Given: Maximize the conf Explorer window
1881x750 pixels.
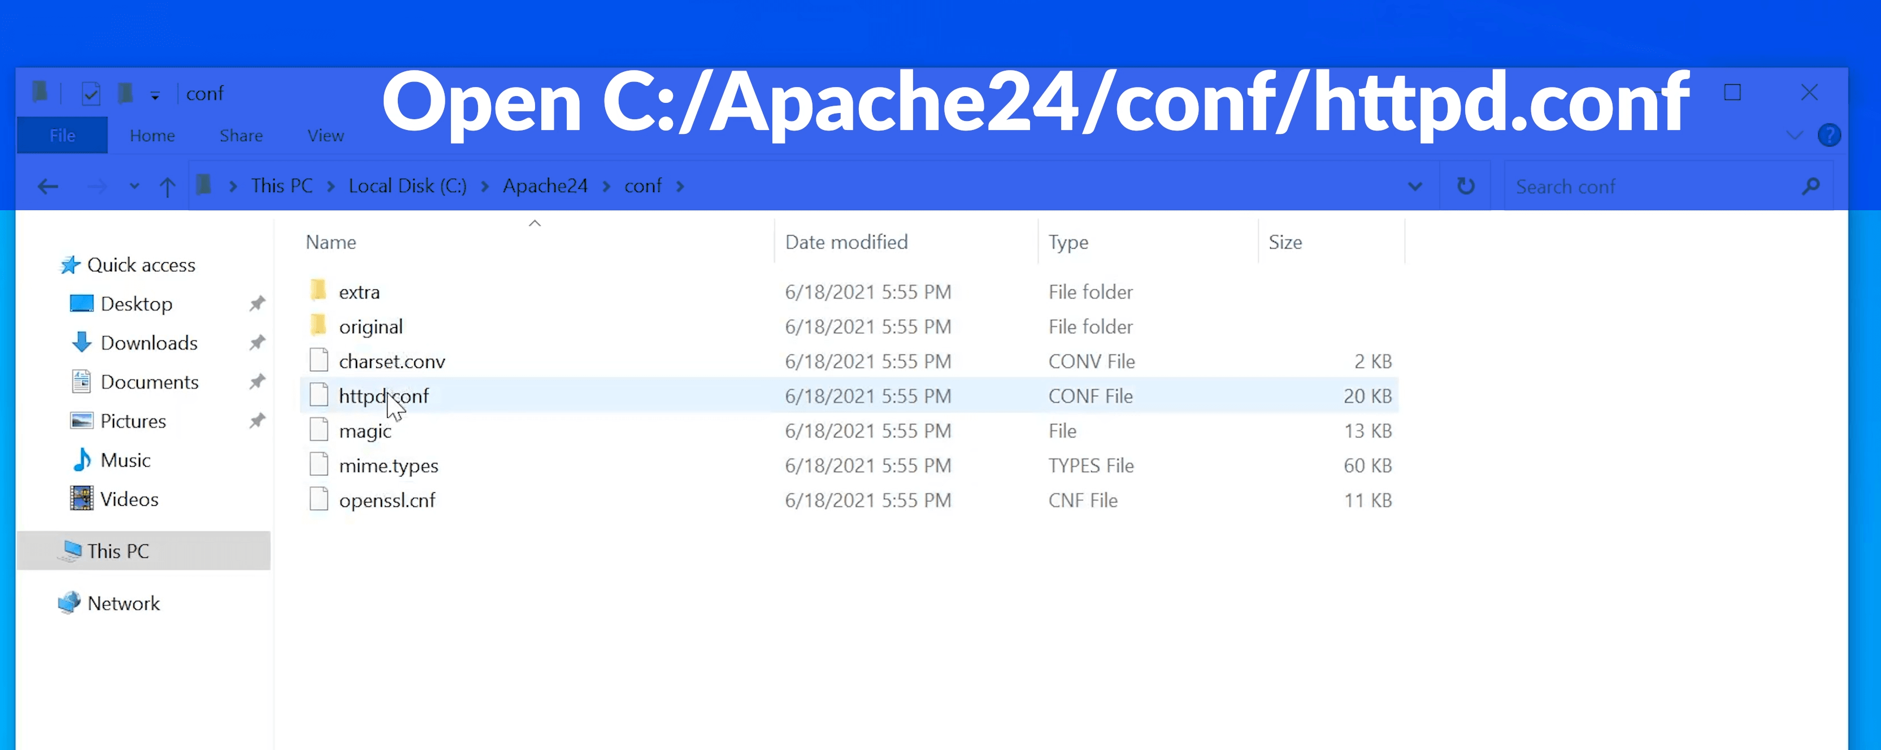Looking at the screenshot, I should 1732,93.
